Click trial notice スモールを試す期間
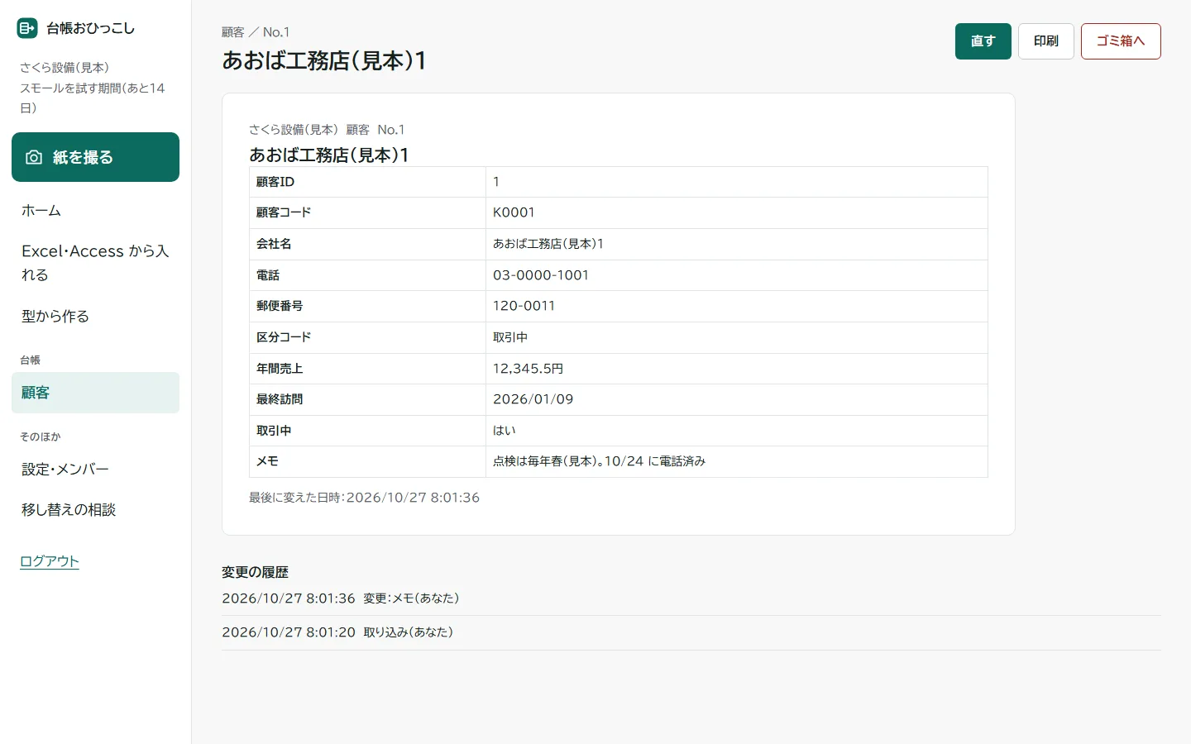The image size is (1191, 744). pos(93,98)
